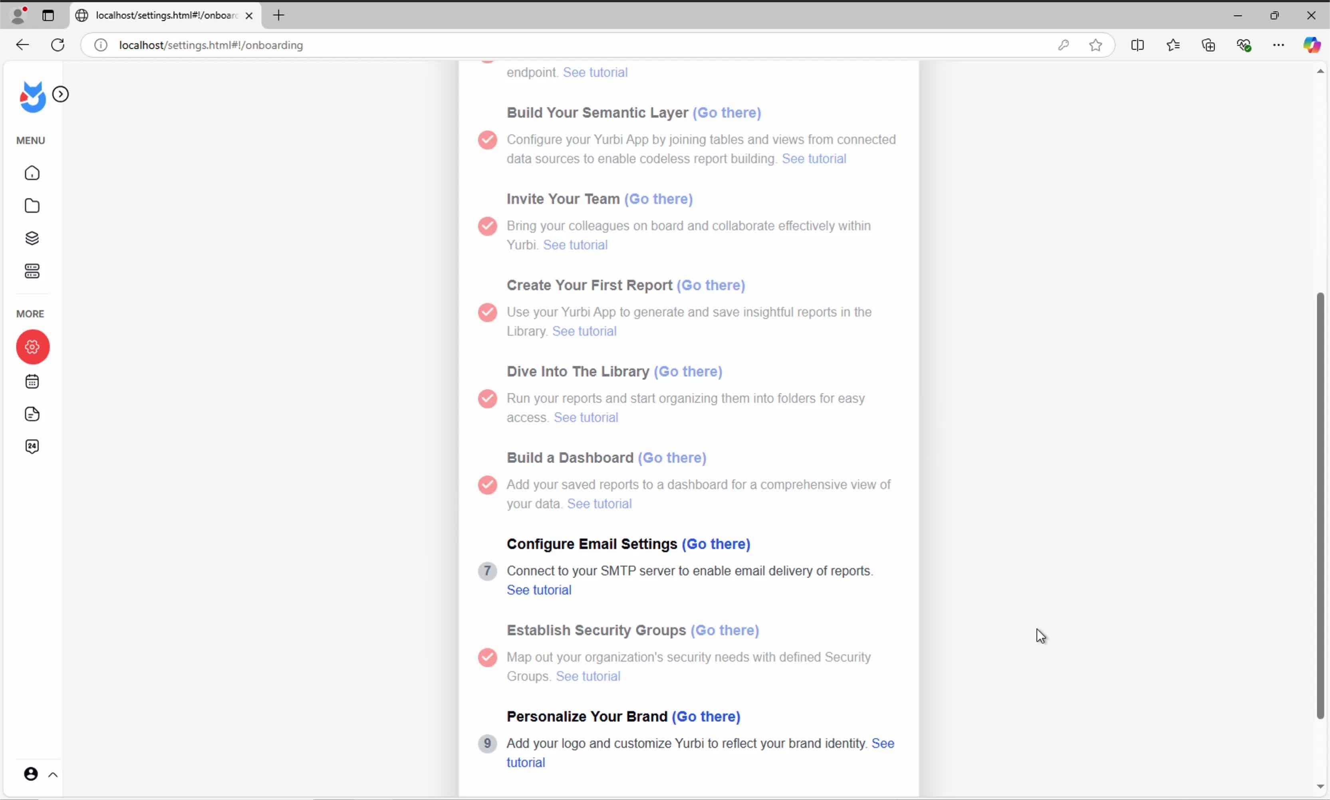
Task: Open browser Settings and more menu
Action: (x=1278, y=45)
